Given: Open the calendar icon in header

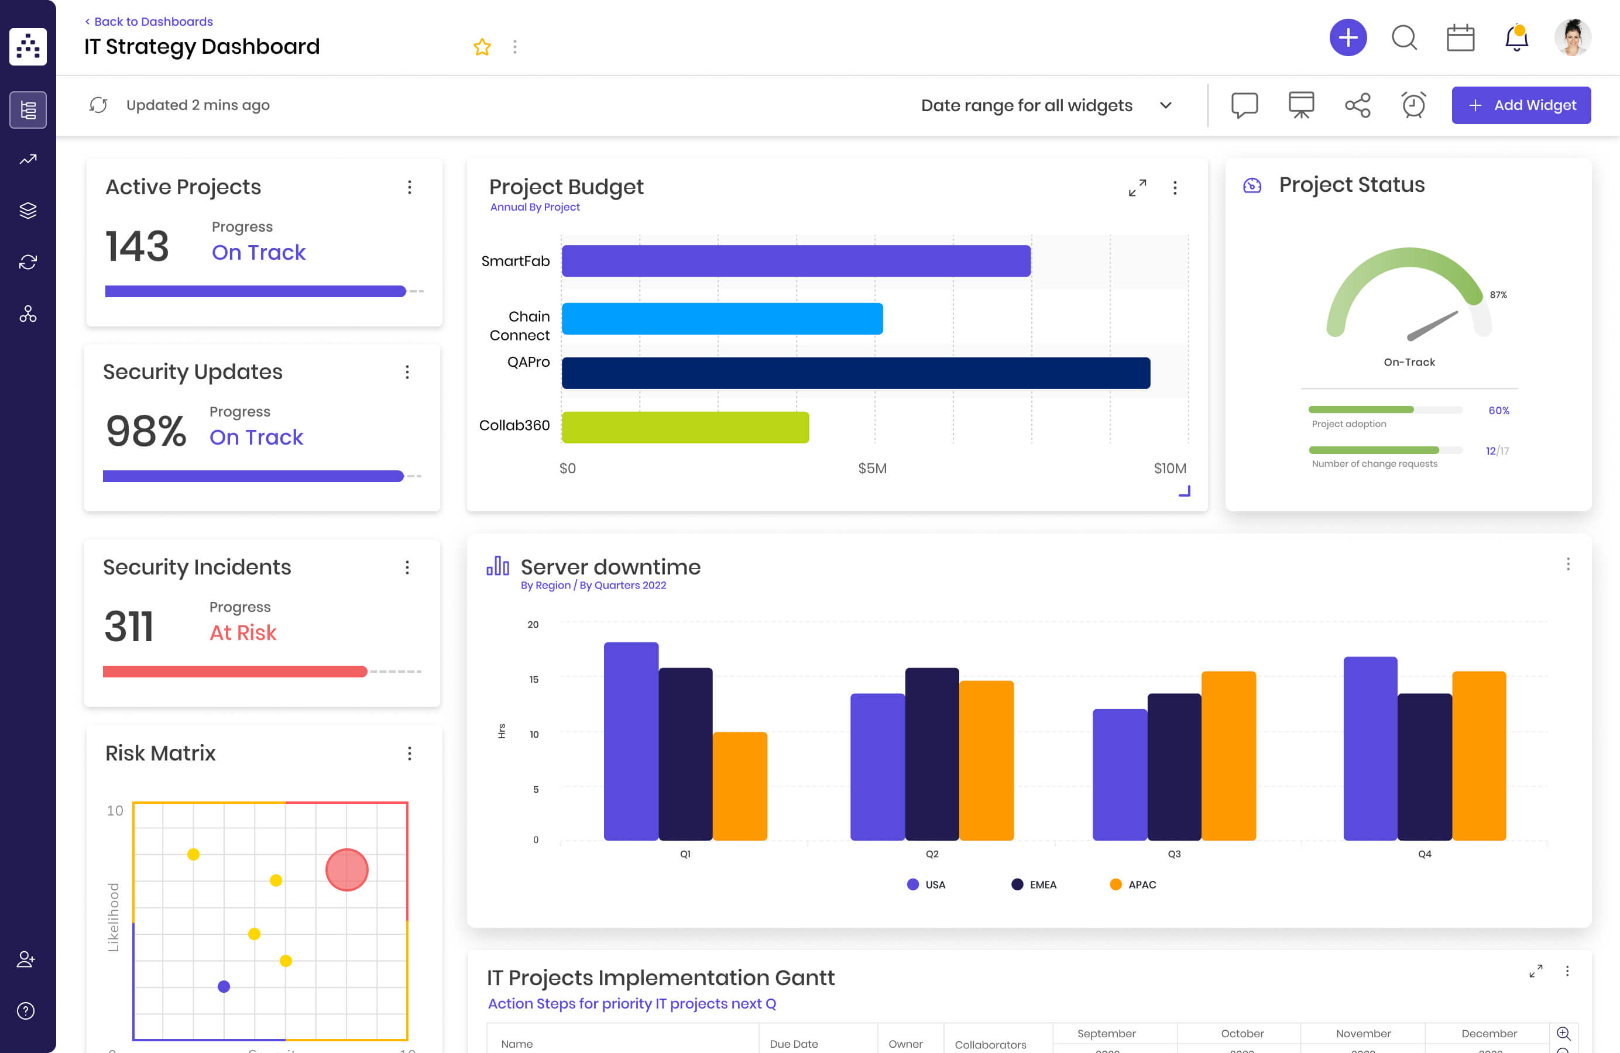Looking at the screenshot, I should (1460, 38).
